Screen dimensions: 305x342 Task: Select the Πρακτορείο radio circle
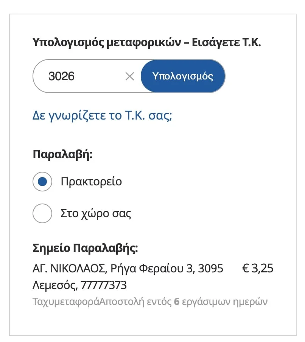click(x=42, y=182)
